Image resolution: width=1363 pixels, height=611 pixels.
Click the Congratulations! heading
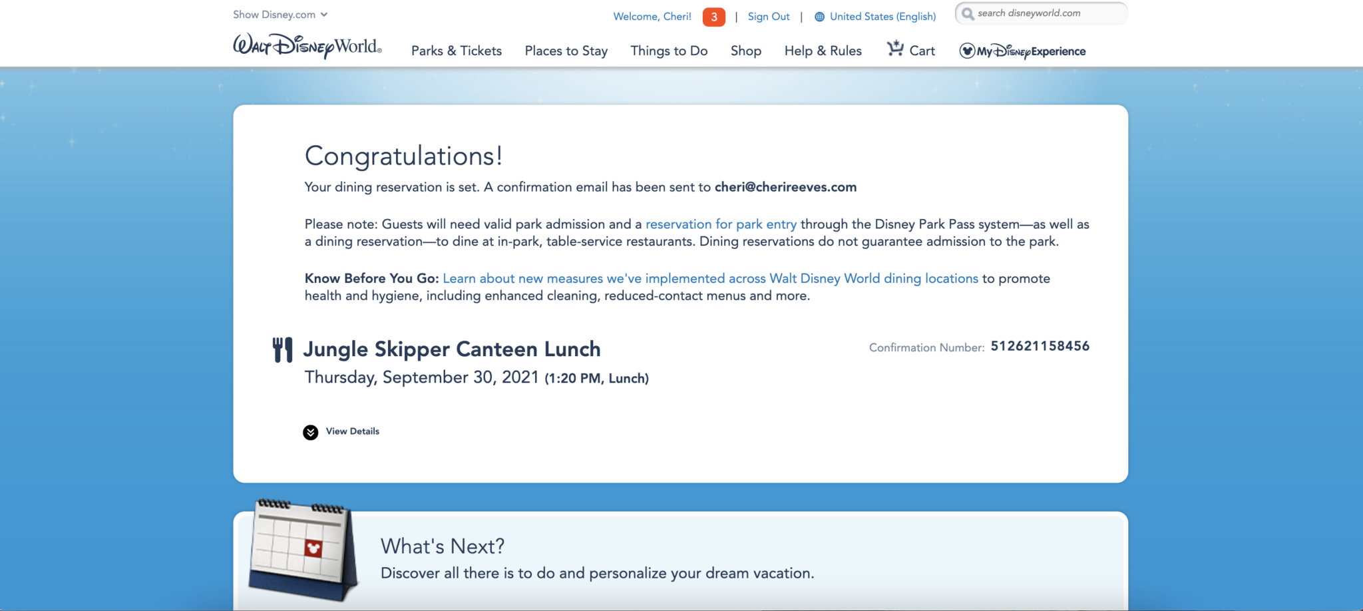coord(403,156)
